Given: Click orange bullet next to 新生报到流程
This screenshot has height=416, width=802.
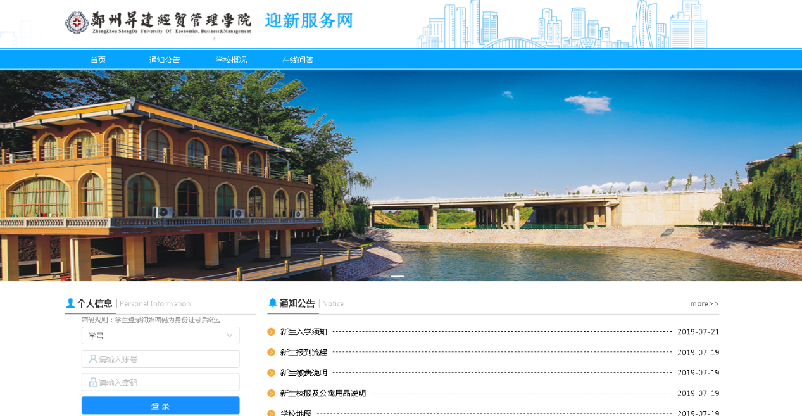Looking at the screenshot, I should (271, 352).
